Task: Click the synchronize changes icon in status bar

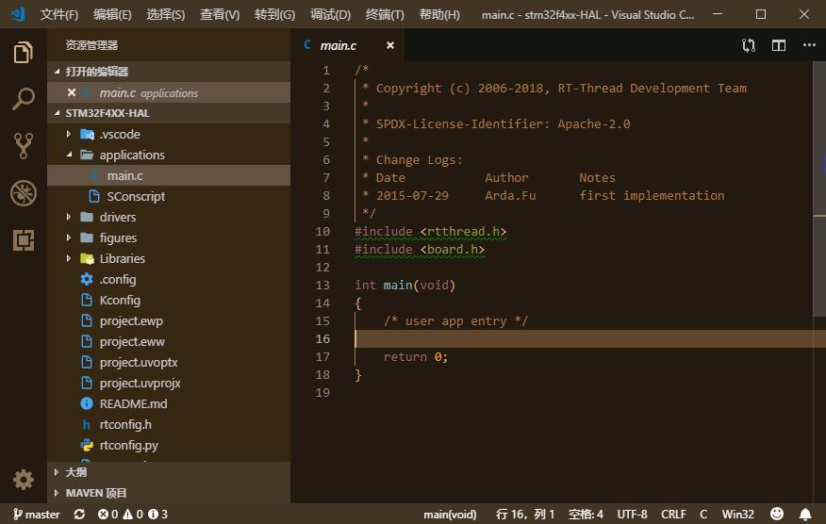Action: [79, 514]
